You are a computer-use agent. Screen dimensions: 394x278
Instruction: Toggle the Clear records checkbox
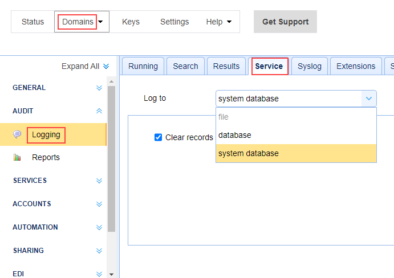point(159,137)
